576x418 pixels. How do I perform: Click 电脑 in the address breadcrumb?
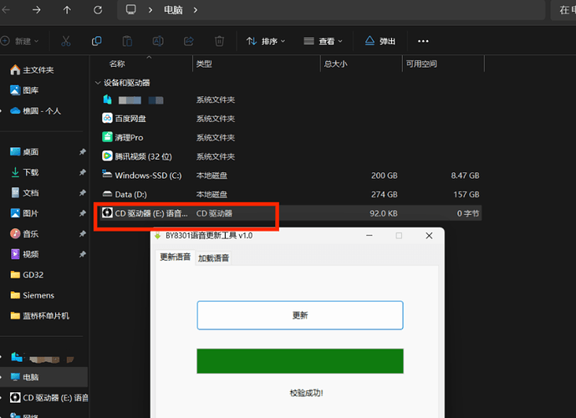coord(173,10)
